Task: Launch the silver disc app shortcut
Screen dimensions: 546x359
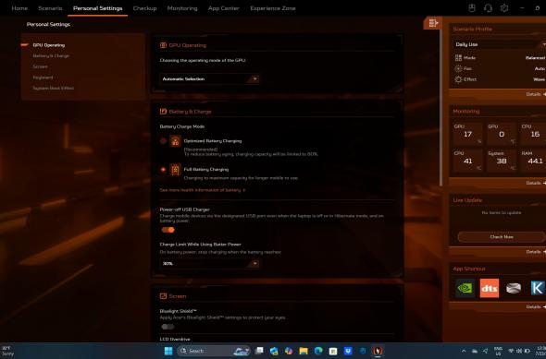Action: click(x=514, y=288)
